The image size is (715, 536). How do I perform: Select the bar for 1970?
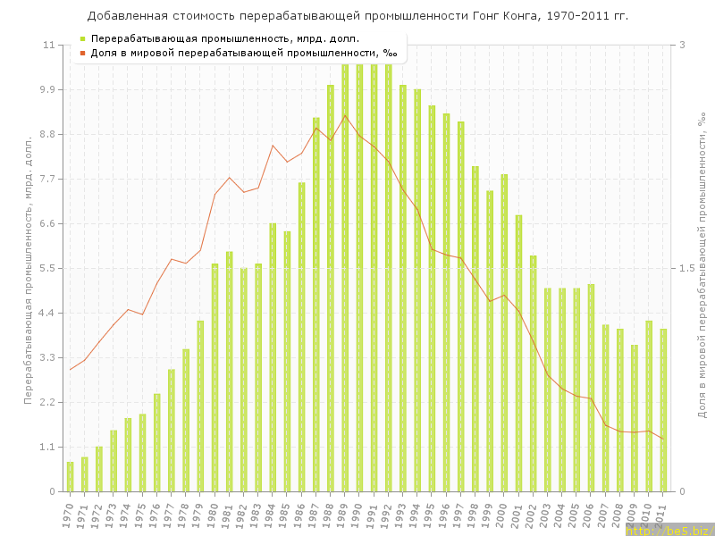pyautogui.click(x=70, y=477)
